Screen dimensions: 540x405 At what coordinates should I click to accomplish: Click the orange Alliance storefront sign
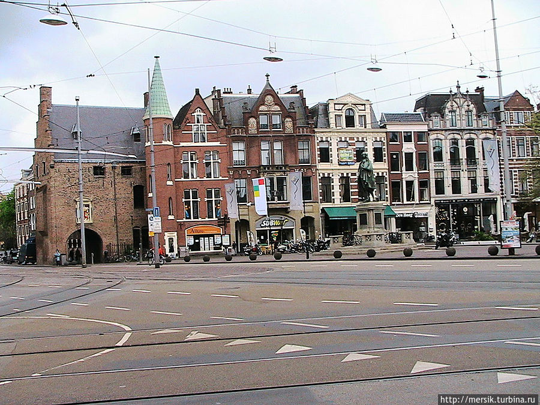pos(203,230)
